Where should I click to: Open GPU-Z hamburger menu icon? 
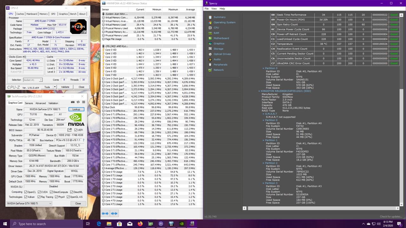(x=83, y=102)
